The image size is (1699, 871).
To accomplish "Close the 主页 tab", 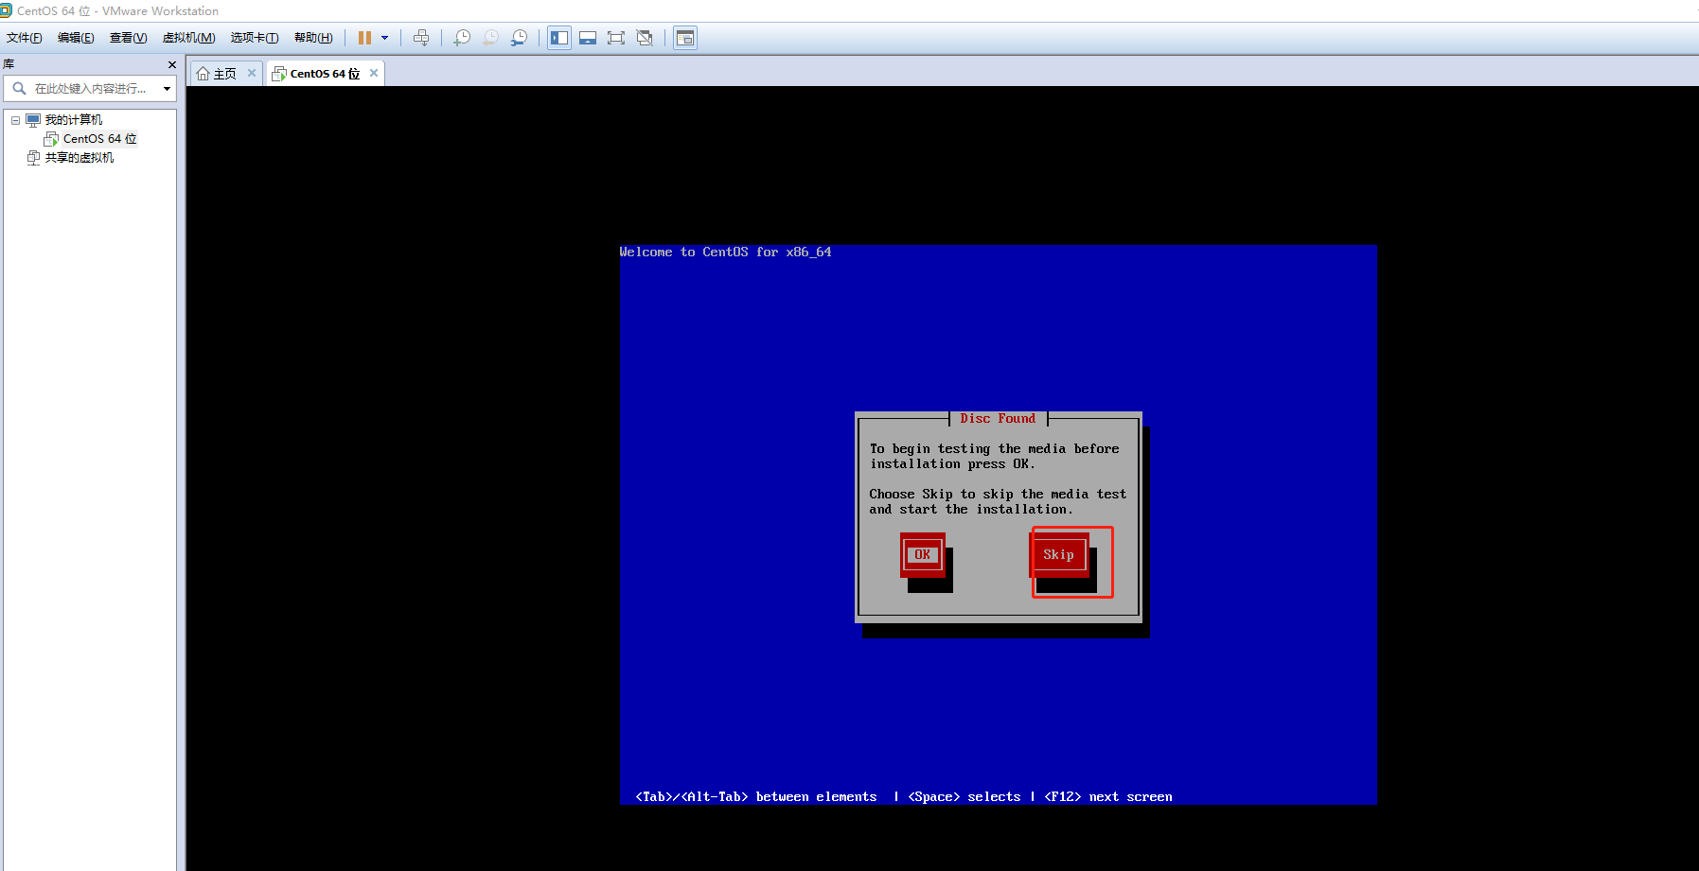I will click(x=252, y=73).
